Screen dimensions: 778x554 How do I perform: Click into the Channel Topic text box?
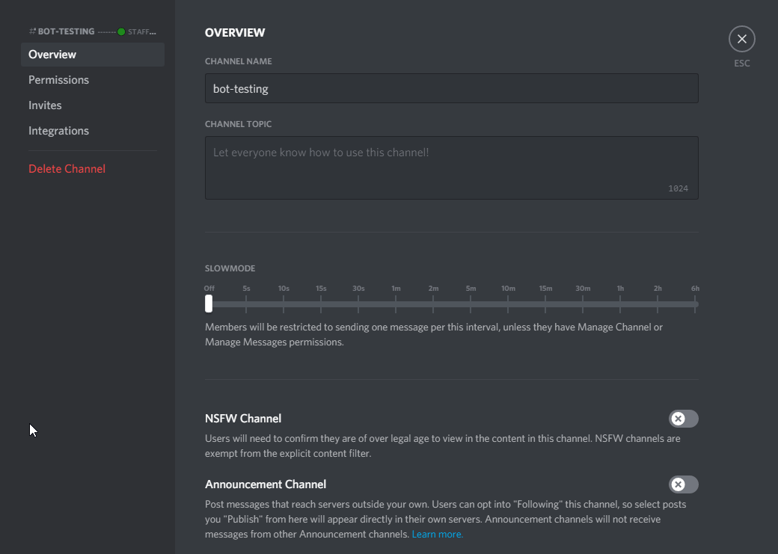(x=451, y=167)
